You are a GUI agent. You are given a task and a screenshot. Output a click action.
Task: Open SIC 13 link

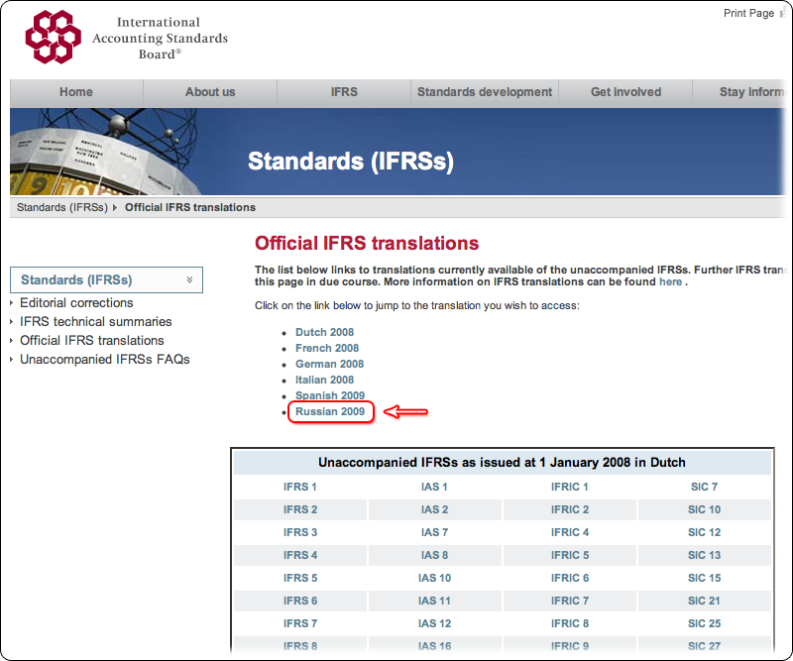tap(704, 555)
